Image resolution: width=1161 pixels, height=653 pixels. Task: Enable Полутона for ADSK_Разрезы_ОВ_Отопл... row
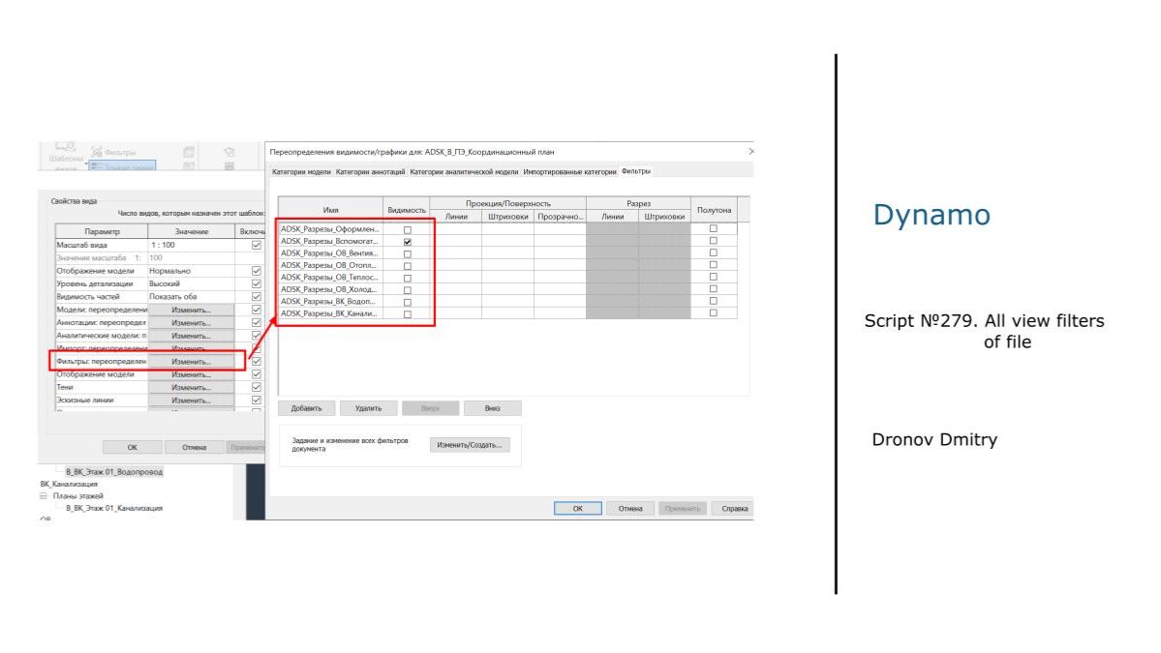(x=713, y=265)
